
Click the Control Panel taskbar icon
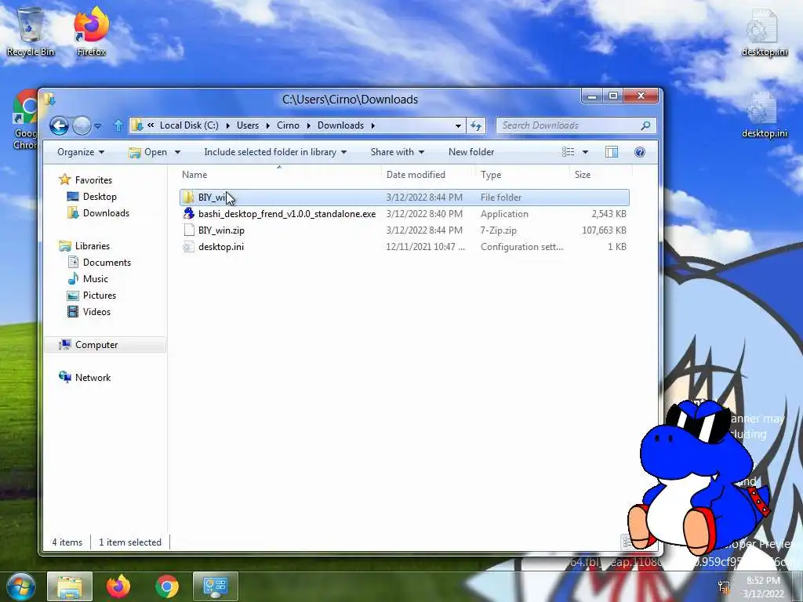click(x=215, y=586)
